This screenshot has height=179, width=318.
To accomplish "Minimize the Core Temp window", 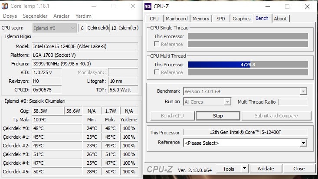I will tap(94, 6).
